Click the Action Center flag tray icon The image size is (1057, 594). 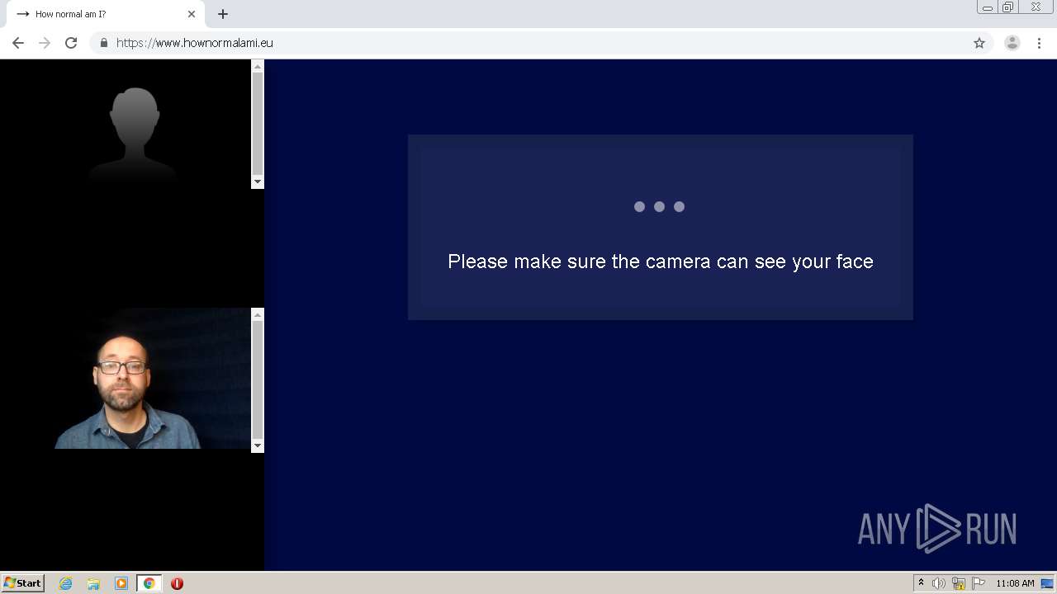979,583
